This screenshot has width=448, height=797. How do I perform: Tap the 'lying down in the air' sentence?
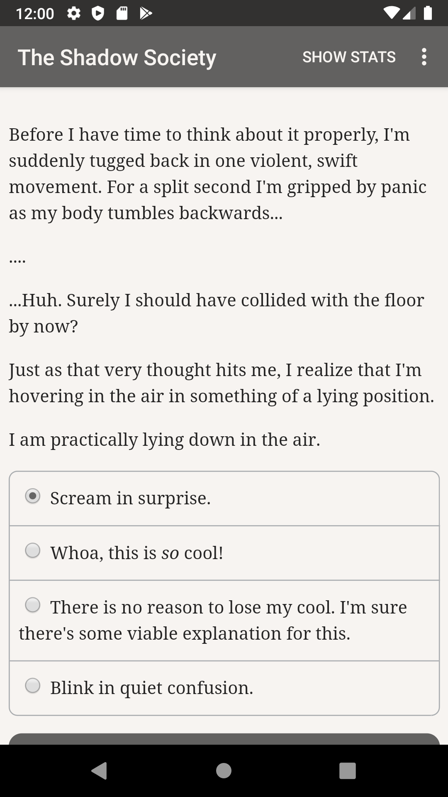click(165, 440)
